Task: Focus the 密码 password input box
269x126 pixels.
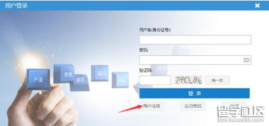Action: click(x=195, y=60)
